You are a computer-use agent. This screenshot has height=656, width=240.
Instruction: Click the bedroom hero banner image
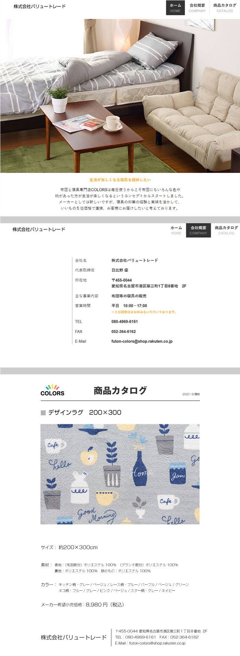(x=120, y=96)
